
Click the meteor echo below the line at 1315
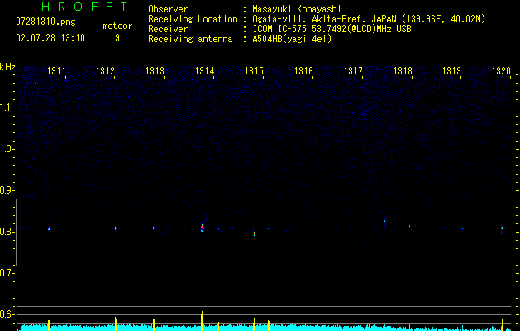[254, 233]
